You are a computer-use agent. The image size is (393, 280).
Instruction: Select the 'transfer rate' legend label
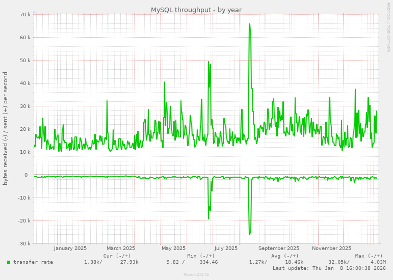pyautogui.click(x=33, y=262)
